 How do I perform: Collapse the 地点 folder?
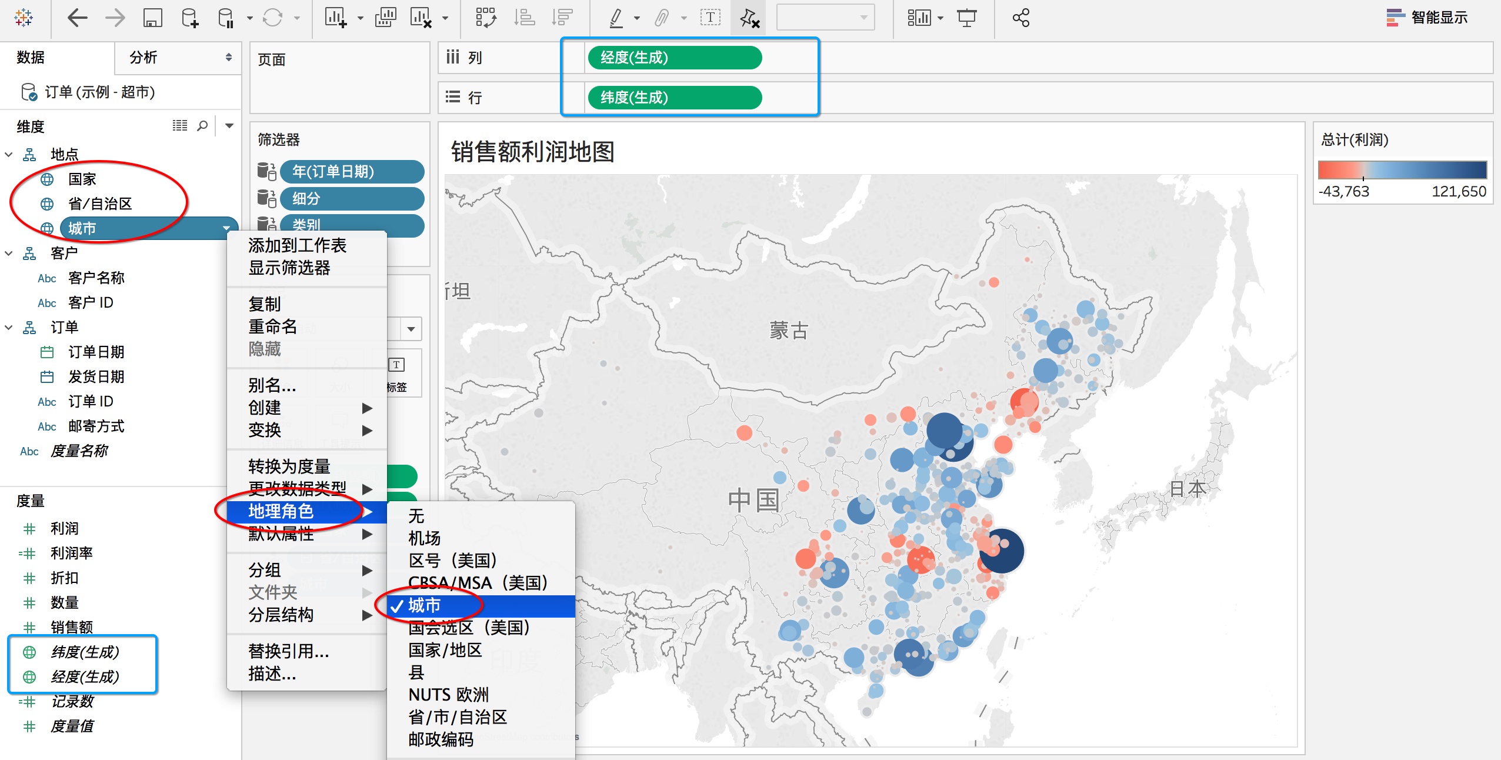tap(9, 155)
